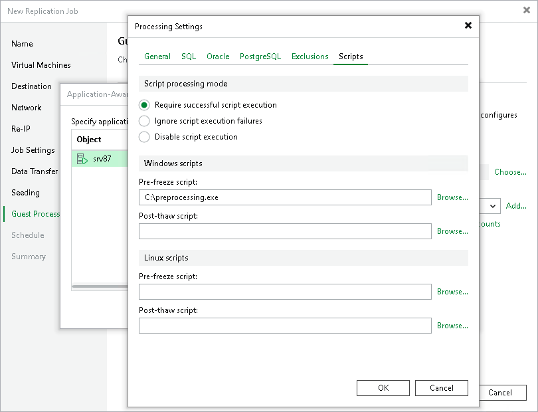Click the srv87 VM icon
Viewport: 538px width, 412px height.
(82, 159)
